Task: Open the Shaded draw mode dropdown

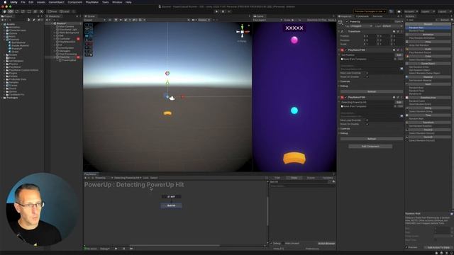Action: click(x=94, y=20)
